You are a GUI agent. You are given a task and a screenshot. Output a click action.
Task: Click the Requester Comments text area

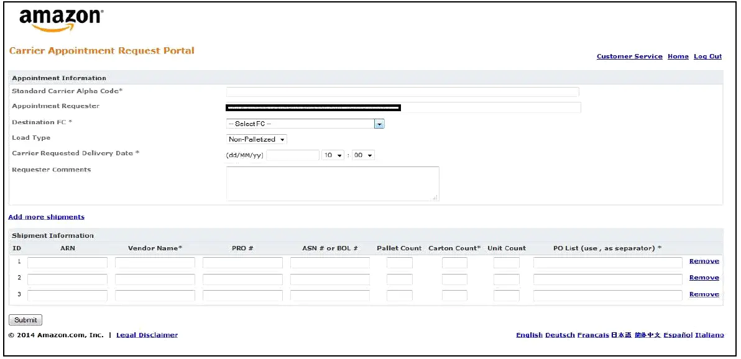pos(333,183)
